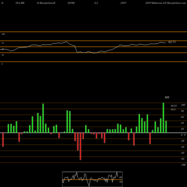Click the MR label above the histogram
The height and width of the screenshot is (187, 187).
(167, 98)
